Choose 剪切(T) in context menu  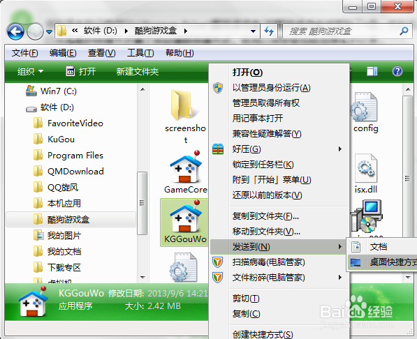point(279,299)
